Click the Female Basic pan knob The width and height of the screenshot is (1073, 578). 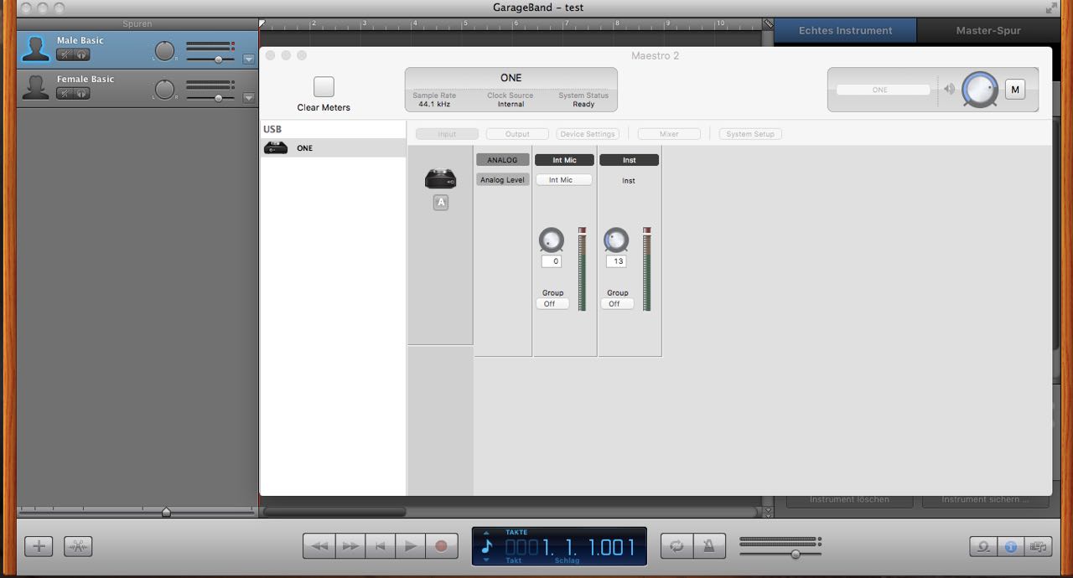pos(165,90)
